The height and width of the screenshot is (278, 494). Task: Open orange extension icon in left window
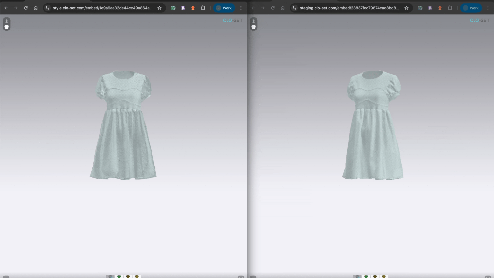pos(193,8)
